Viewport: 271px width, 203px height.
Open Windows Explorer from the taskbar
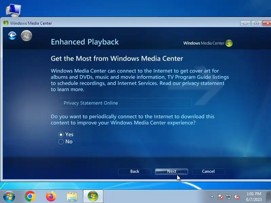tap(72, 197)
